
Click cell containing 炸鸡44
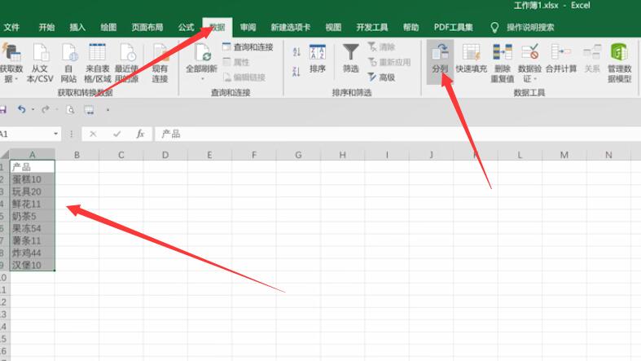pos(33,253)
